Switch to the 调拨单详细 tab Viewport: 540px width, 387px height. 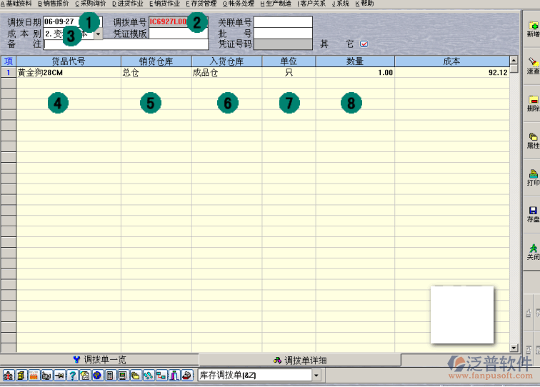tap(299, 360)
